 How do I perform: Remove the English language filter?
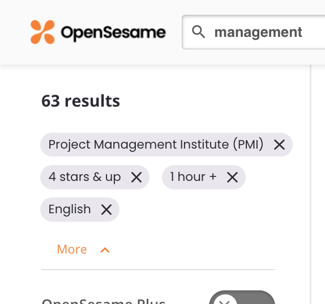coord(106,209)
